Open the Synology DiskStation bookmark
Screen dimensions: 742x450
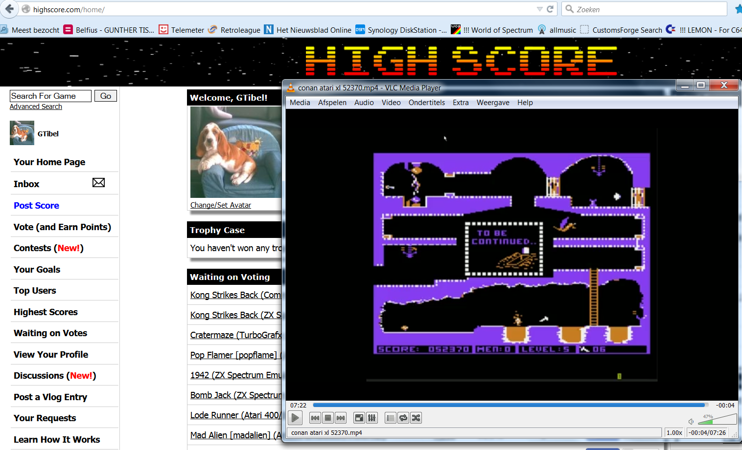[401, 30]
